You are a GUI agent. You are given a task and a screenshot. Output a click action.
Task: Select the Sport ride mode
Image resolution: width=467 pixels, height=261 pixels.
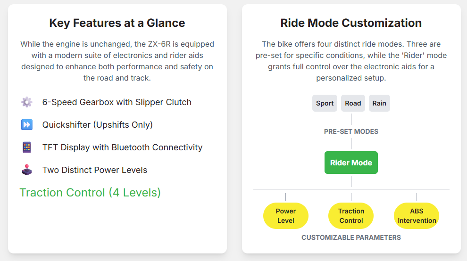point(325,103)
